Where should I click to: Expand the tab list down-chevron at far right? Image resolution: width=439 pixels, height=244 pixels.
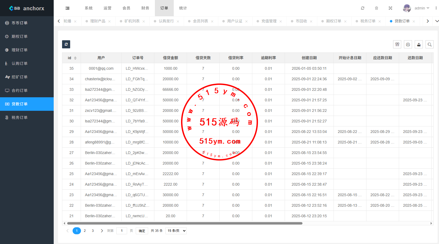click(437, 21)
